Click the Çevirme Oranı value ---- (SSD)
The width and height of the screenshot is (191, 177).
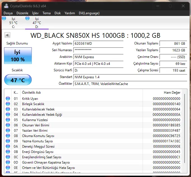[x=173, y=57]
